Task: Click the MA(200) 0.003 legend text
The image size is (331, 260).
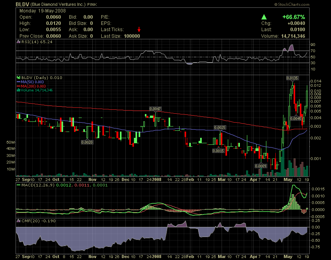Action: pos(33,86)
